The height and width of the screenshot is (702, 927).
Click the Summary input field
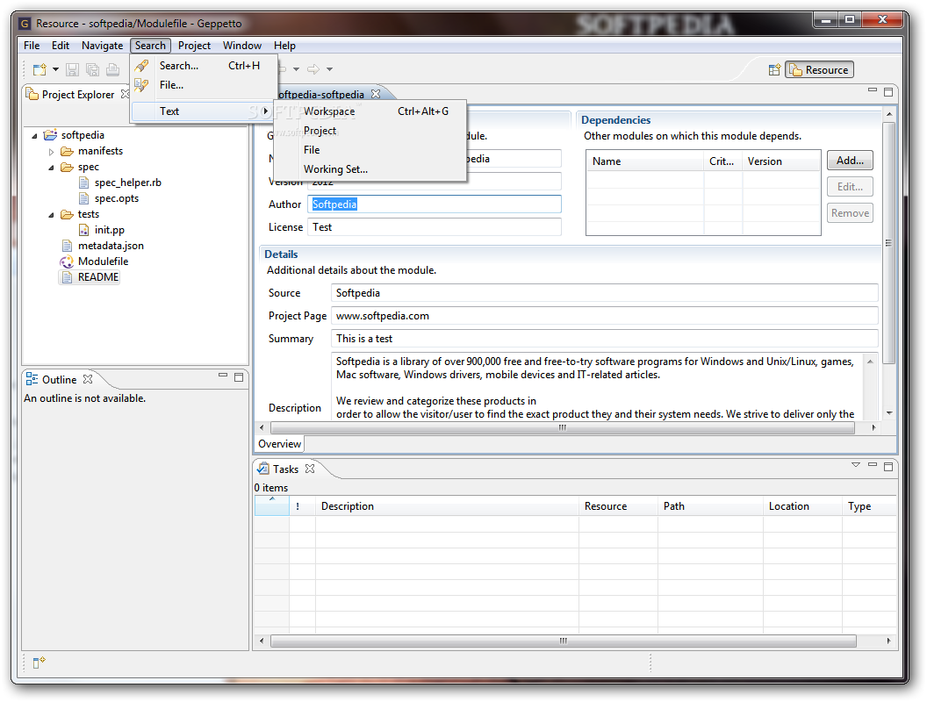coord(604,339)
